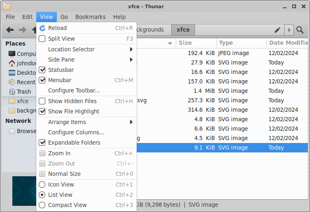Screen dimensions: 310x212
Task: Select the 192.4 KiB JPEG image row
Action: pyautogui.click(x=222, y=53)
